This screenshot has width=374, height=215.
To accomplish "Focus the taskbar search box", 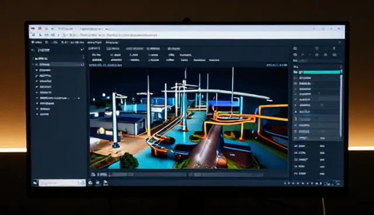I will (62, 183).
